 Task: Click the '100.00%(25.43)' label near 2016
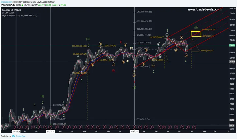click(143, 119)
